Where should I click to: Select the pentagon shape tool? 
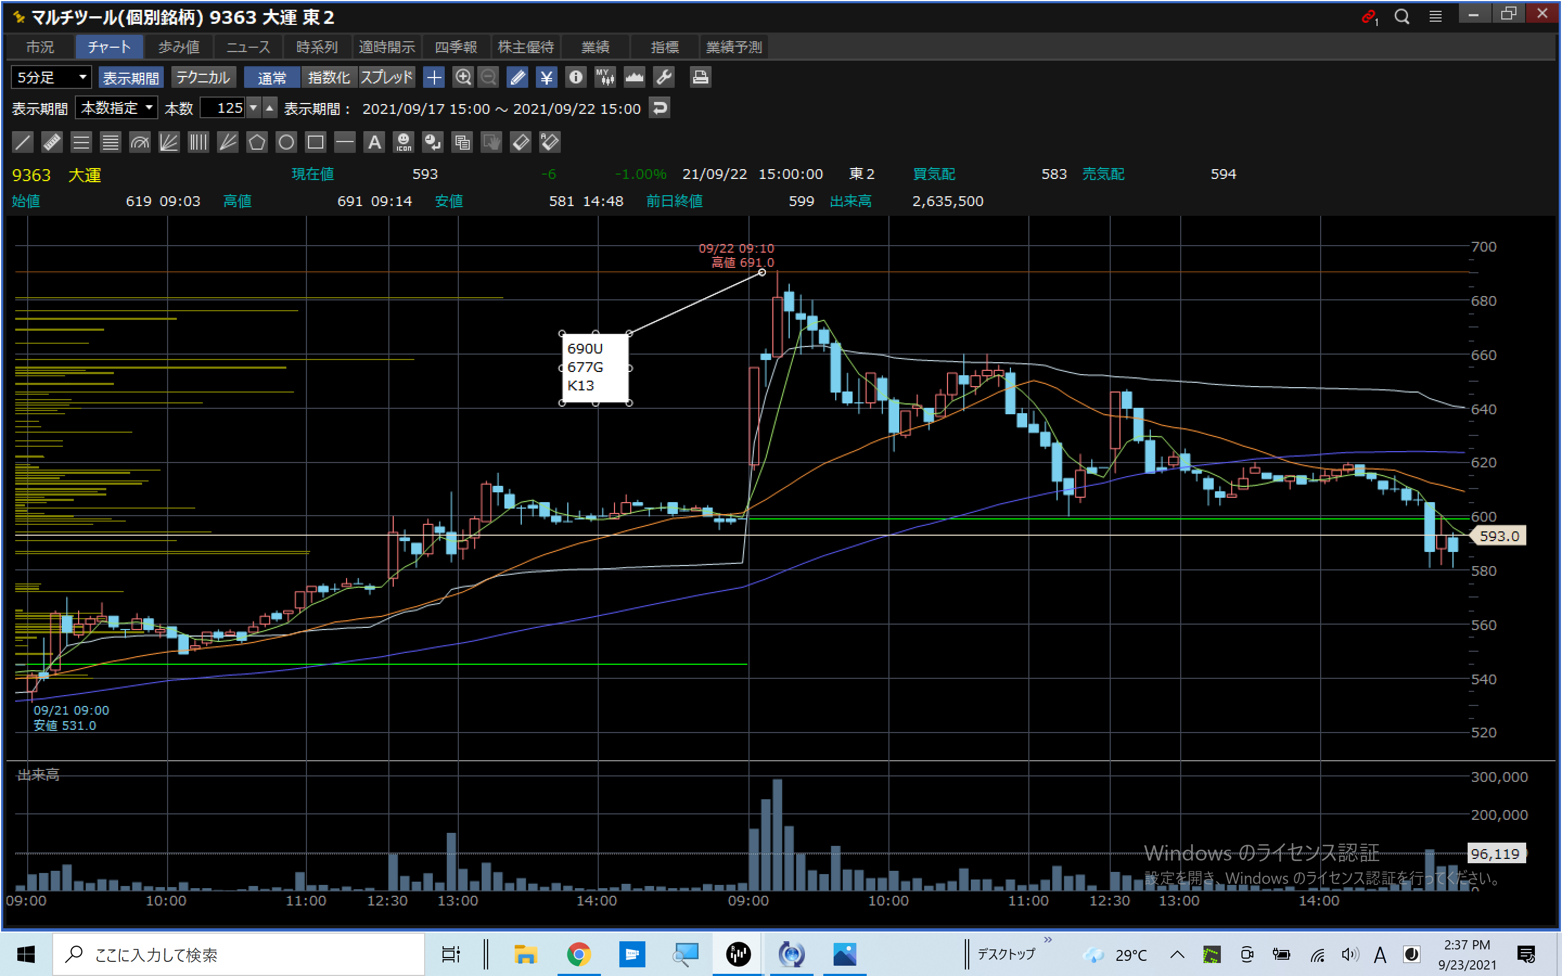pos(257,142)
